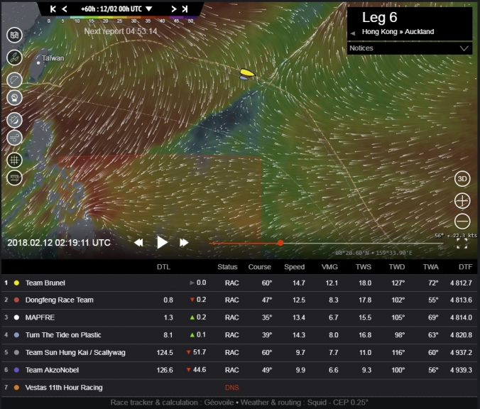Sort by TWD column header
The image size is (480, 409).
click(397, 267)
